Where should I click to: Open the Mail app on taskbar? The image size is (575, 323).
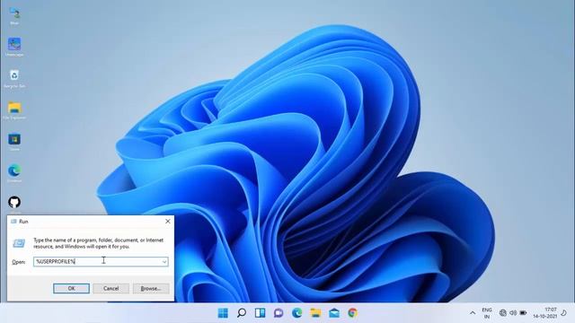point(334,313)
